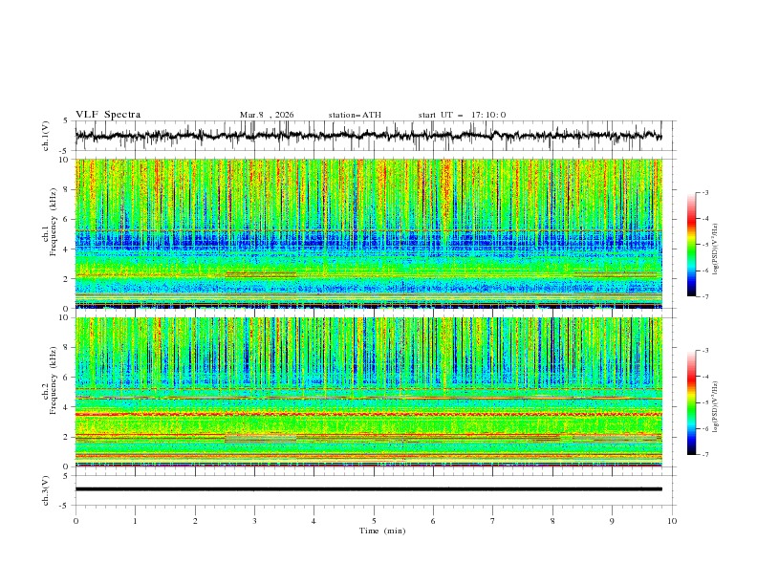
Task: Click the "-7" tick on lower colorbar
Action: [x=704, y=454]
